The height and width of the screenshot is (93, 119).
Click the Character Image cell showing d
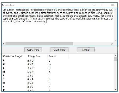click(x=4, y=72)
